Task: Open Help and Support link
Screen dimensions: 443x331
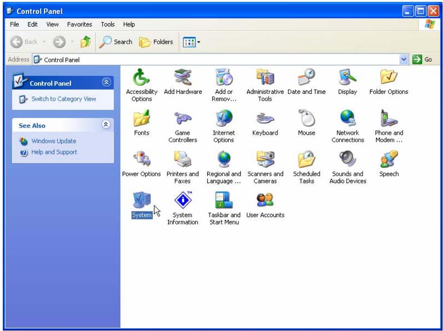Action: coord(54,152)
